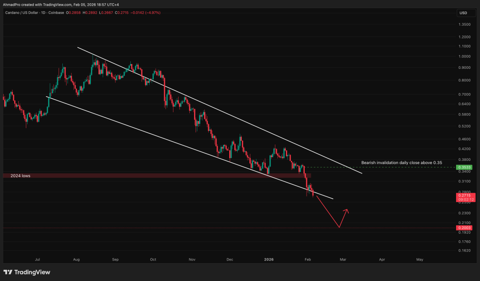The image size is (480, 281).
Task: Click the 0.1760 price axis label
Action: point(465,242)
